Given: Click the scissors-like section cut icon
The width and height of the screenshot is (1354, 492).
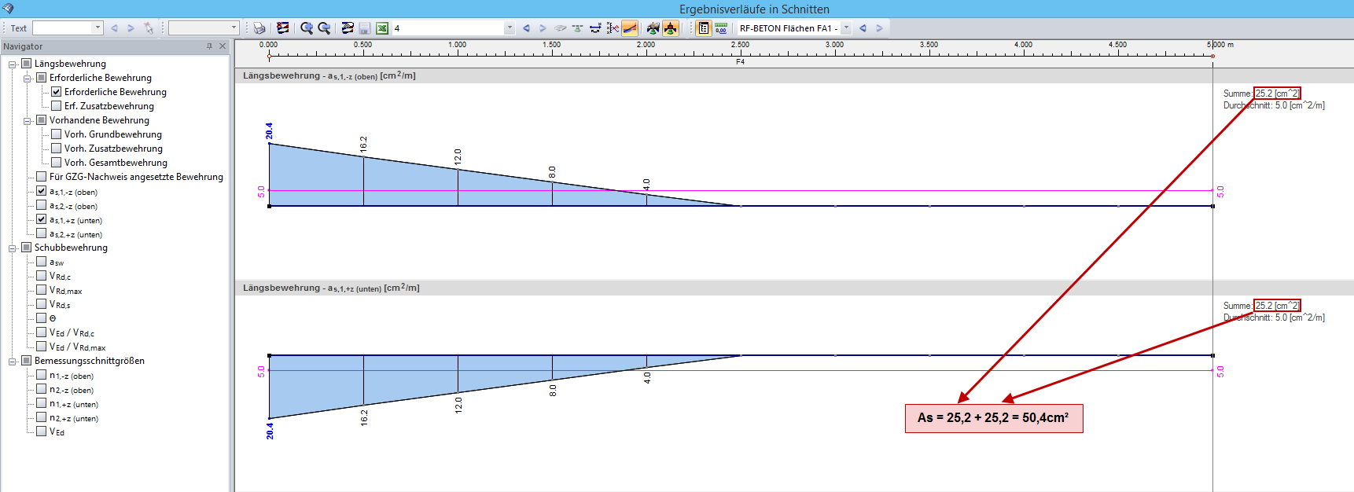Looking at the screenshot, I should (613, 28).
